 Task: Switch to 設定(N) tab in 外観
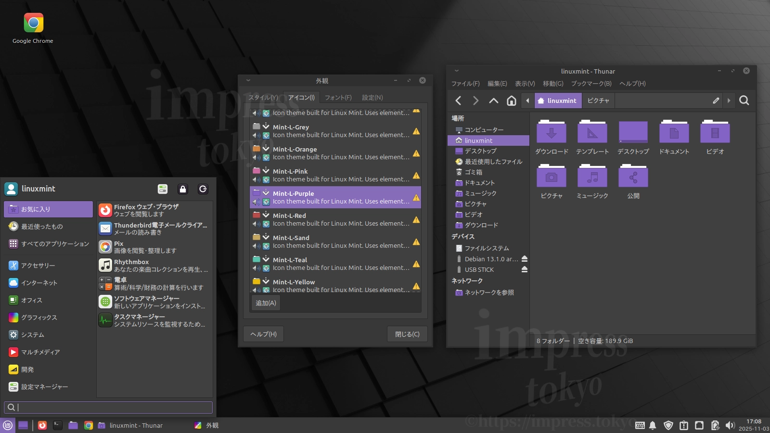point(372,98)
